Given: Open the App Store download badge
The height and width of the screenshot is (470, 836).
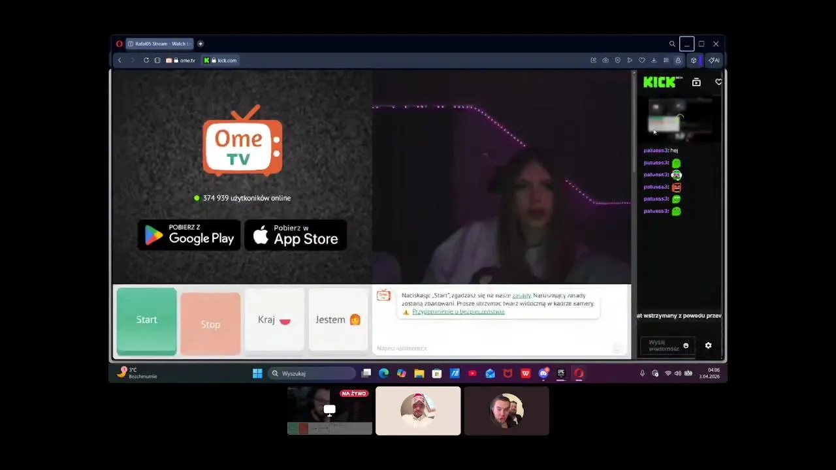Looking at the screenshot, I should coord(295,235).
